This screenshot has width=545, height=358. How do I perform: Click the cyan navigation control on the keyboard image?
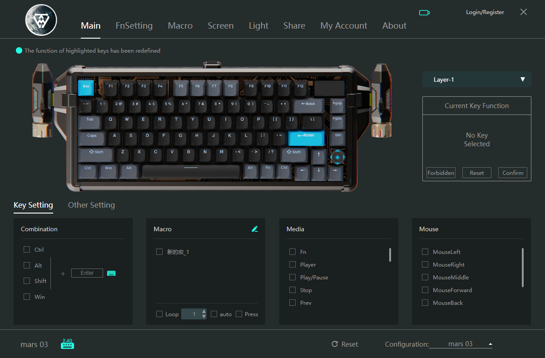pyautogui.click(x=338, y=157)
